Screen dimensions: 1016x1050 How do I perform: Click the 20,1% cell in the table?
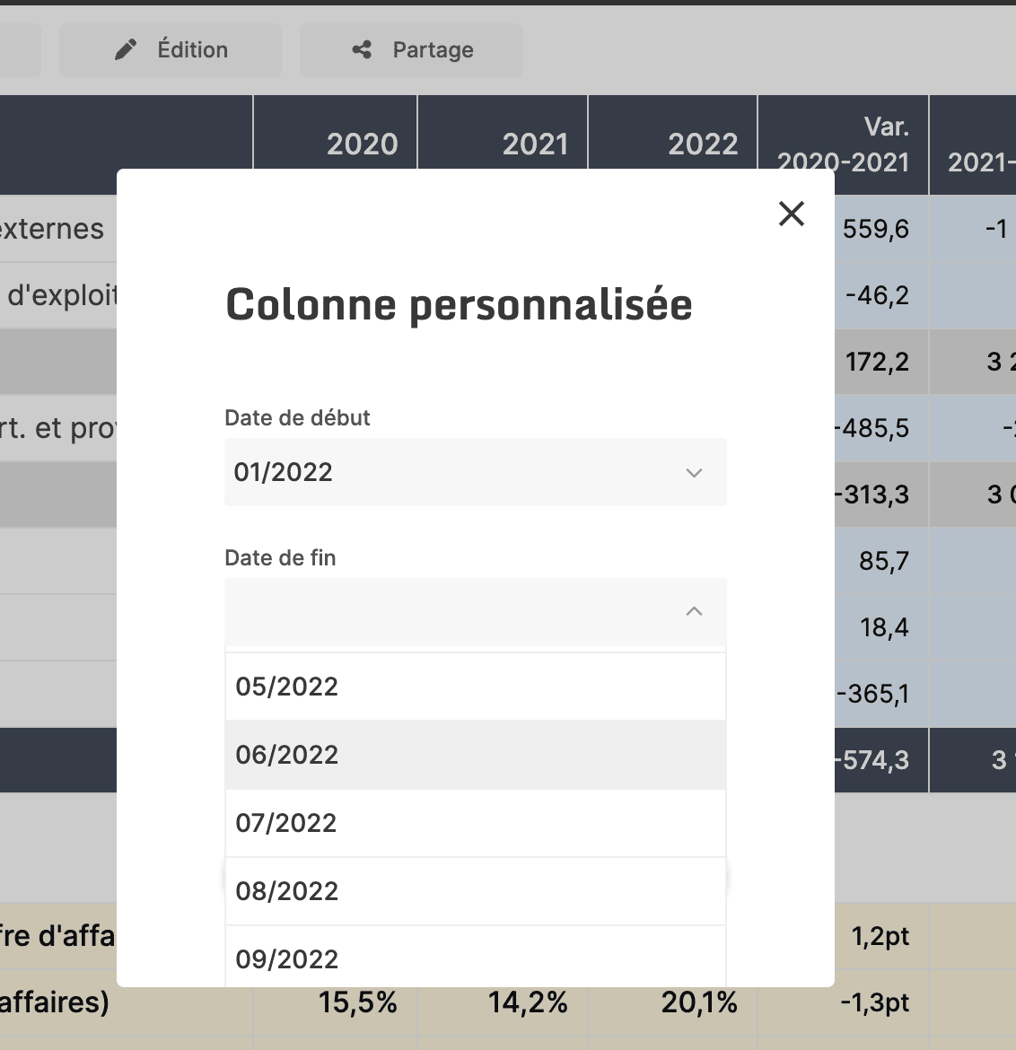tap(700, 1002)
